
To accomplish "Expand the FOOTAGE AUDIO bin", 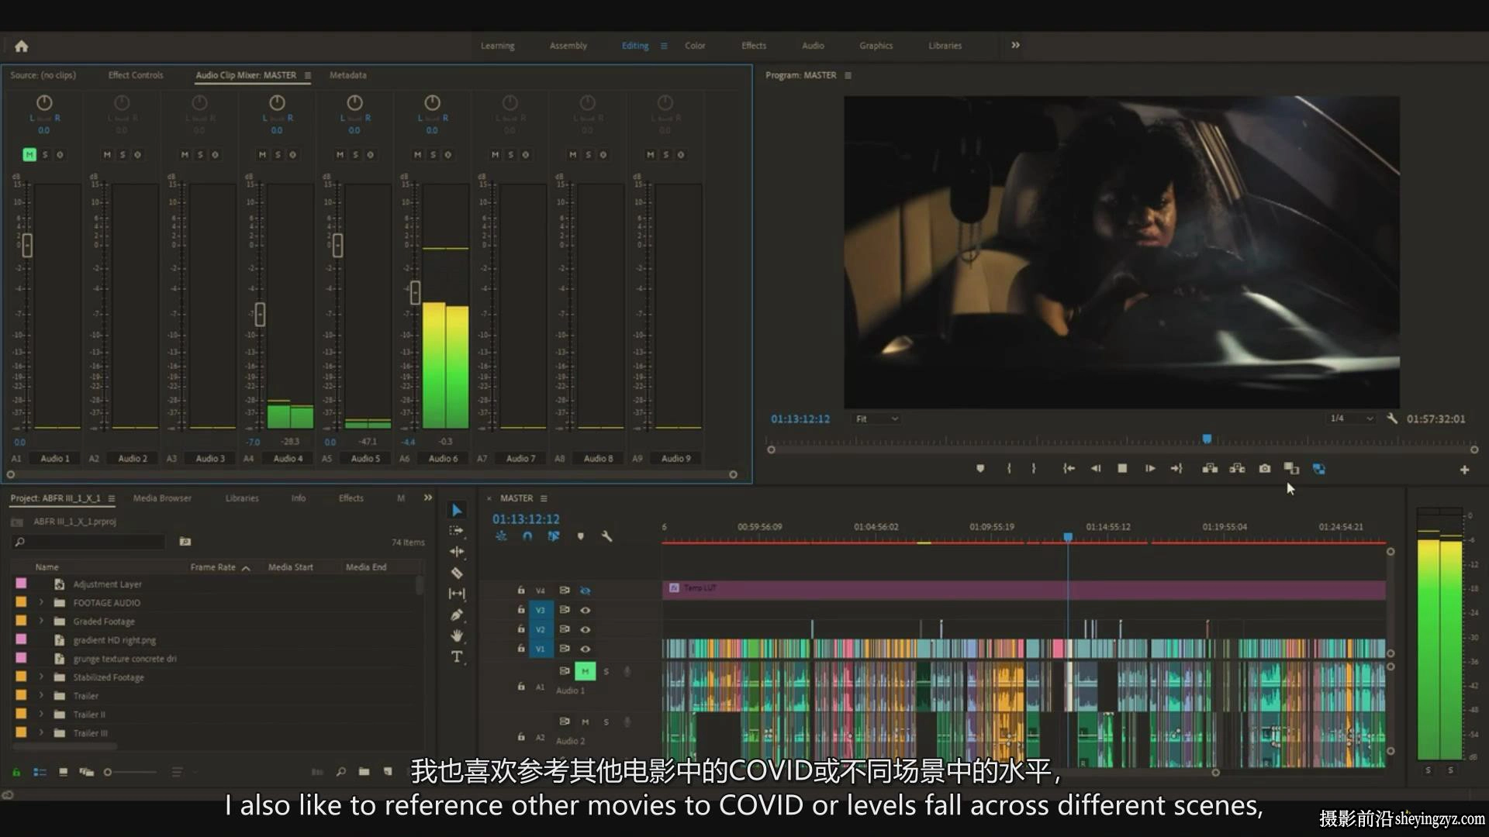I will pyautogui.click(x=41, y=602).
